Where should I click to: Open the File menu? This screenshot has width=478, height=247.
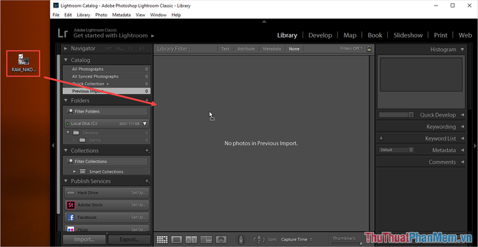pos(56,14)
